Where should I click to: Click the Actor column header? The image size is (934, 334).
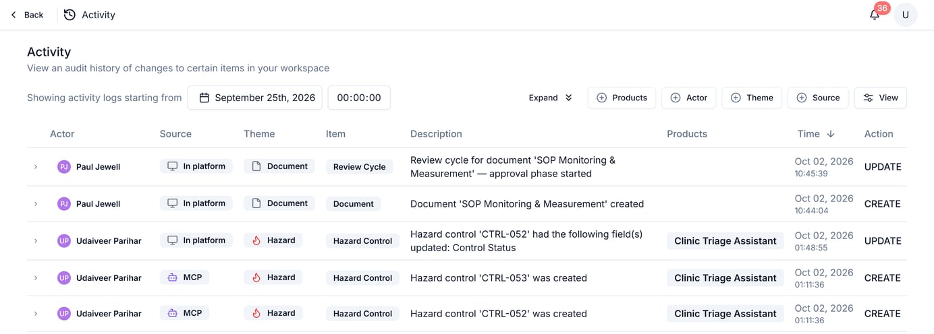click(62, 134)
